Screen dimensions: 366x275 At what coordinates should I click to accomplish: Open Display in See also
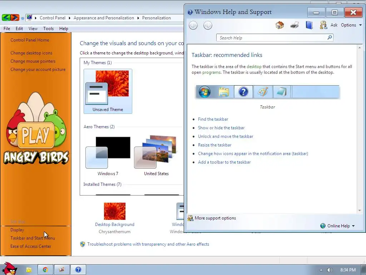(x=17, y=230)
